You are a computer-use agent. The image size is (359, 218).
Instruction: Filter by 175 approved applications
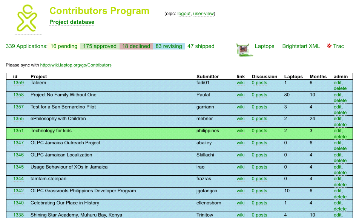[100, 46]
